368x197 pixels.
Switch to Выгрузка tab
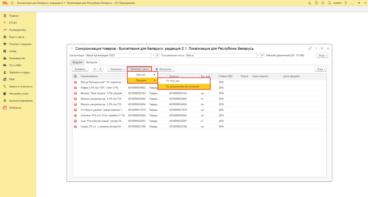pos(92,62)
